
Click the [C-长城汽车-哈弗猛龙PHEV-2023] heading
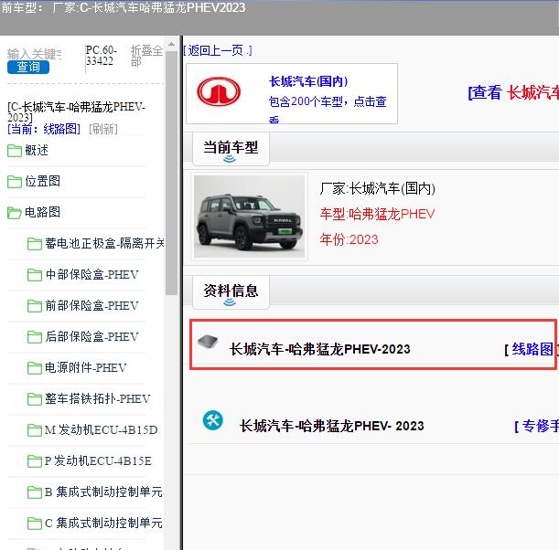[76, 111]
